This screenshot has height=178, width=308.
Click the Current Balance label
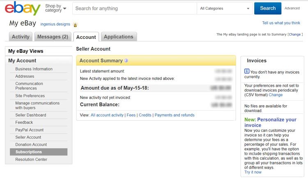pyautogui.click(x=100, y=105)
